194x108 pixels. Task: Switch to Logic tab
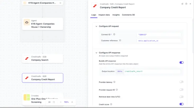(x=94, y=15)
